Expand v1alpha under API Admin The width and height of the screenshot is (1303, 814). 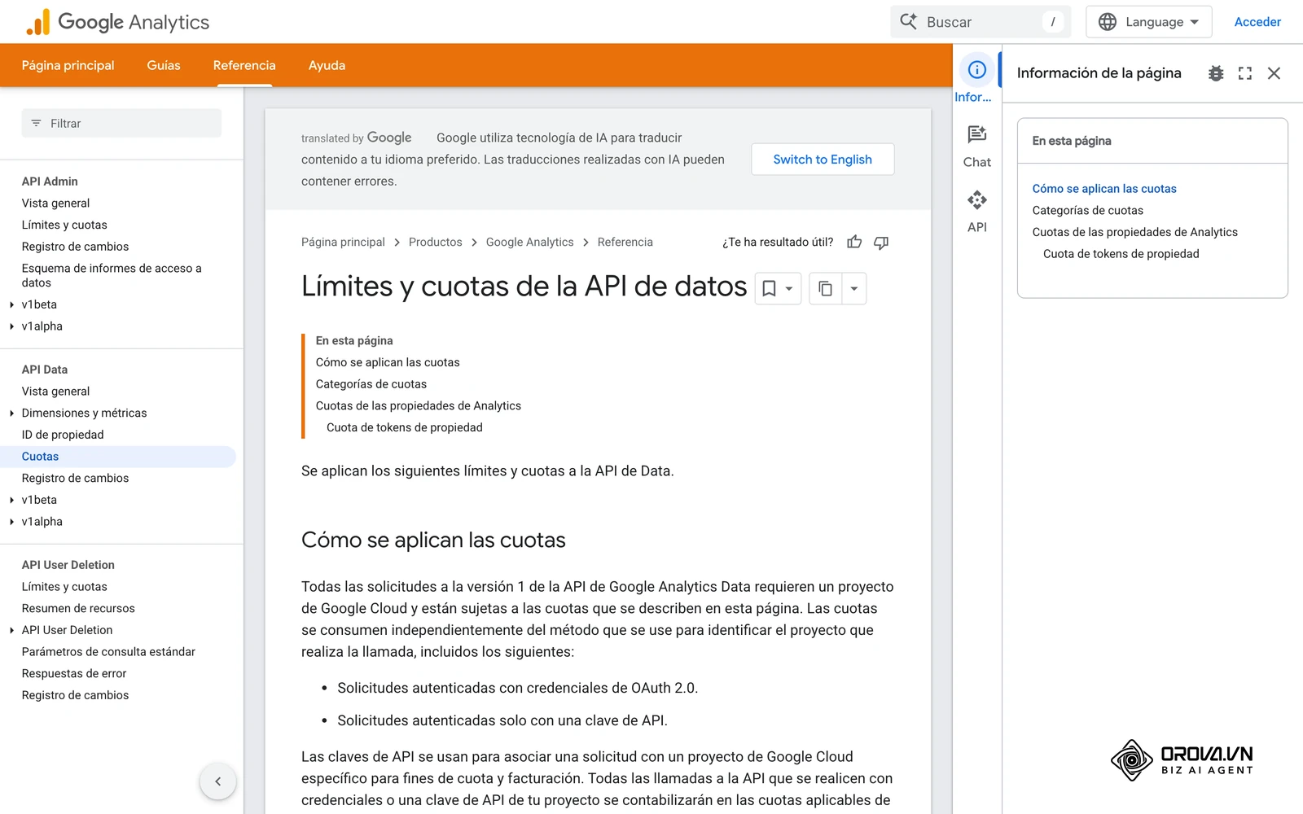point(12,326)
